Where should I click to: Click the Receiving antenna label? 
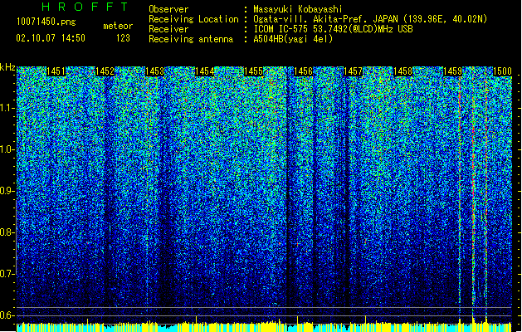pos(191,39)
